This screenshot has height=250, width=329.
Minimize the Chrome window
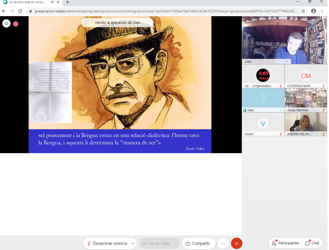click(298, 2)
